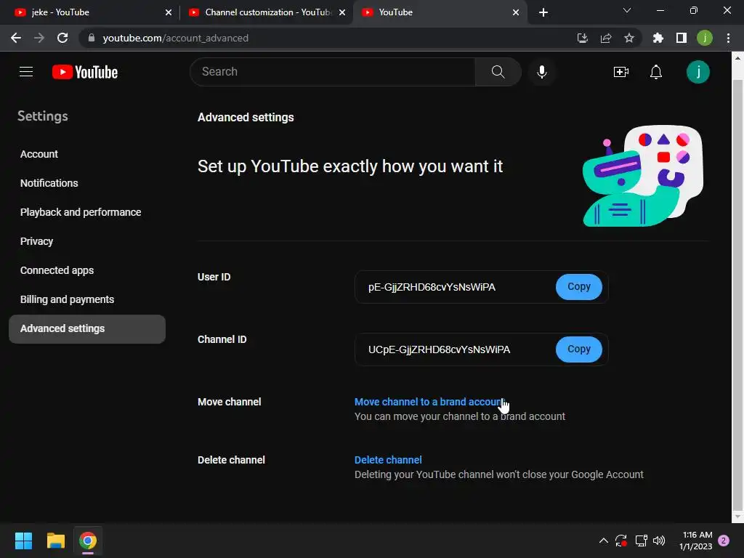Click the blue 'Delete channel' link
The image size is (744, 558).
388,460
